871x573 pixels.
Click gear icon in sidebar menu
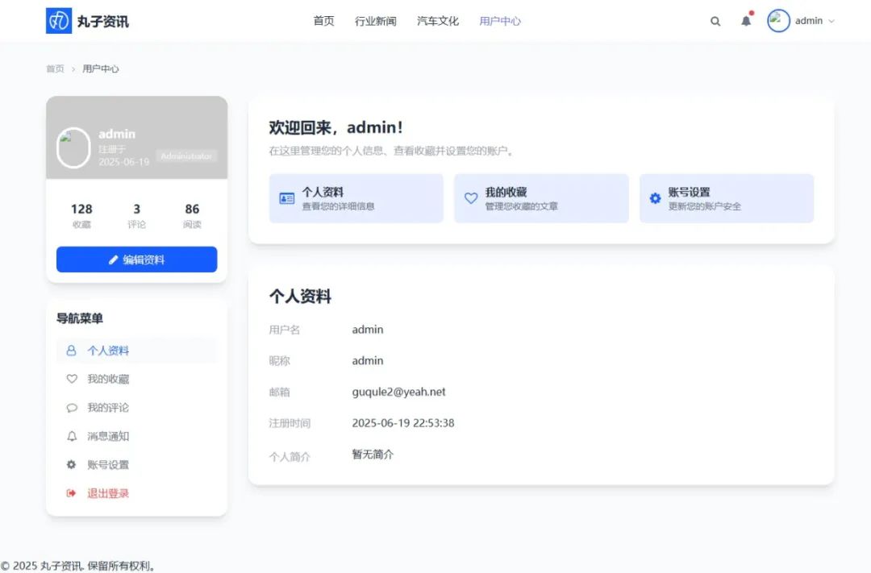click(71, 464)
